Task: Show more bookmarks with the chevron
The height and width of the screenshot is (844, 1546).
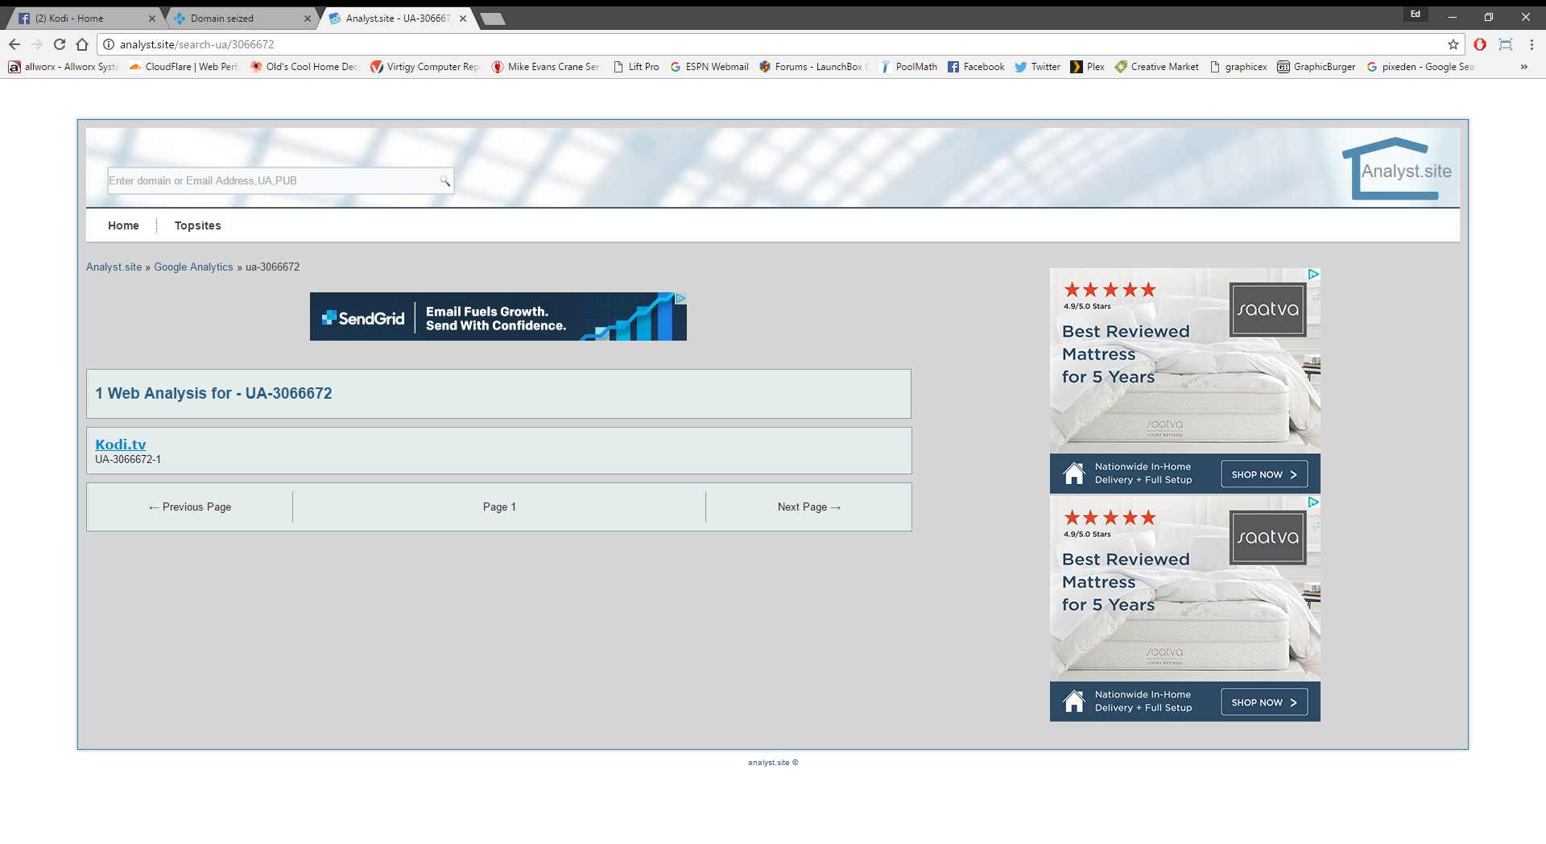Action: click(1524, 67)
